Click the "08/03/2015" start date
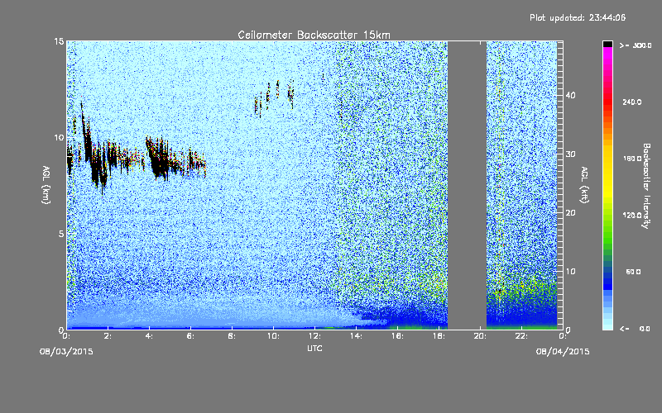Screen dimensions: 662x413 (66, 351)
